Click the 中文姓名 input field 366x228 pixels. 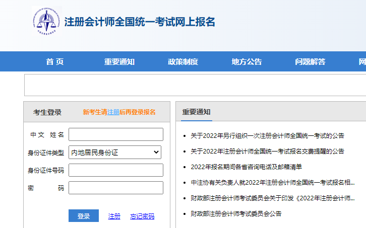pos(116,134)
